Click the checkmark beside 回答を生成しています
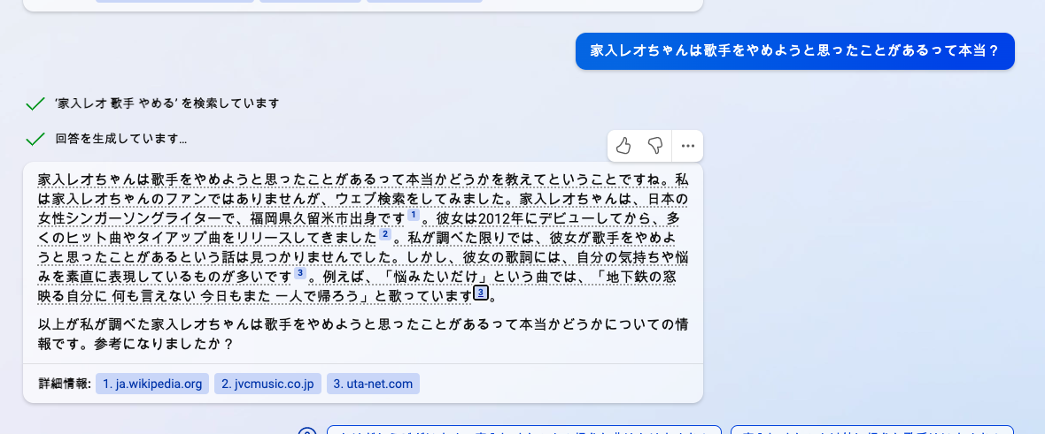The height and width of the screenshot is (434, 1045). tap(35, 140)
